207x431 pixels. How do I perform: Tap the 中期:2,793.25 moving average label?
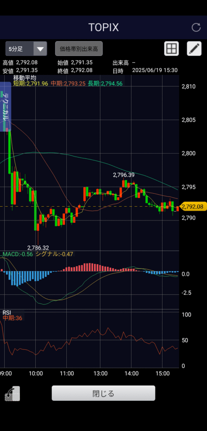[x=68, y=84]
